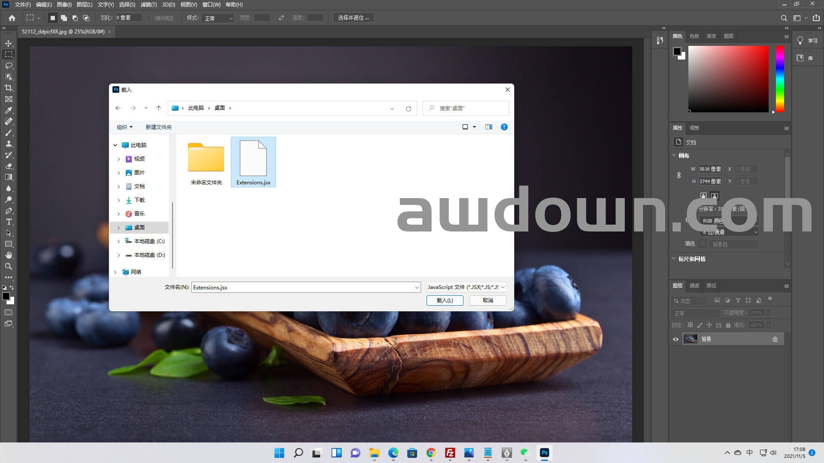Toggle the 填色 checkbox in properties
Viewport: 824px width, 463px height.
pyautogui.click(x=703, y=244)
